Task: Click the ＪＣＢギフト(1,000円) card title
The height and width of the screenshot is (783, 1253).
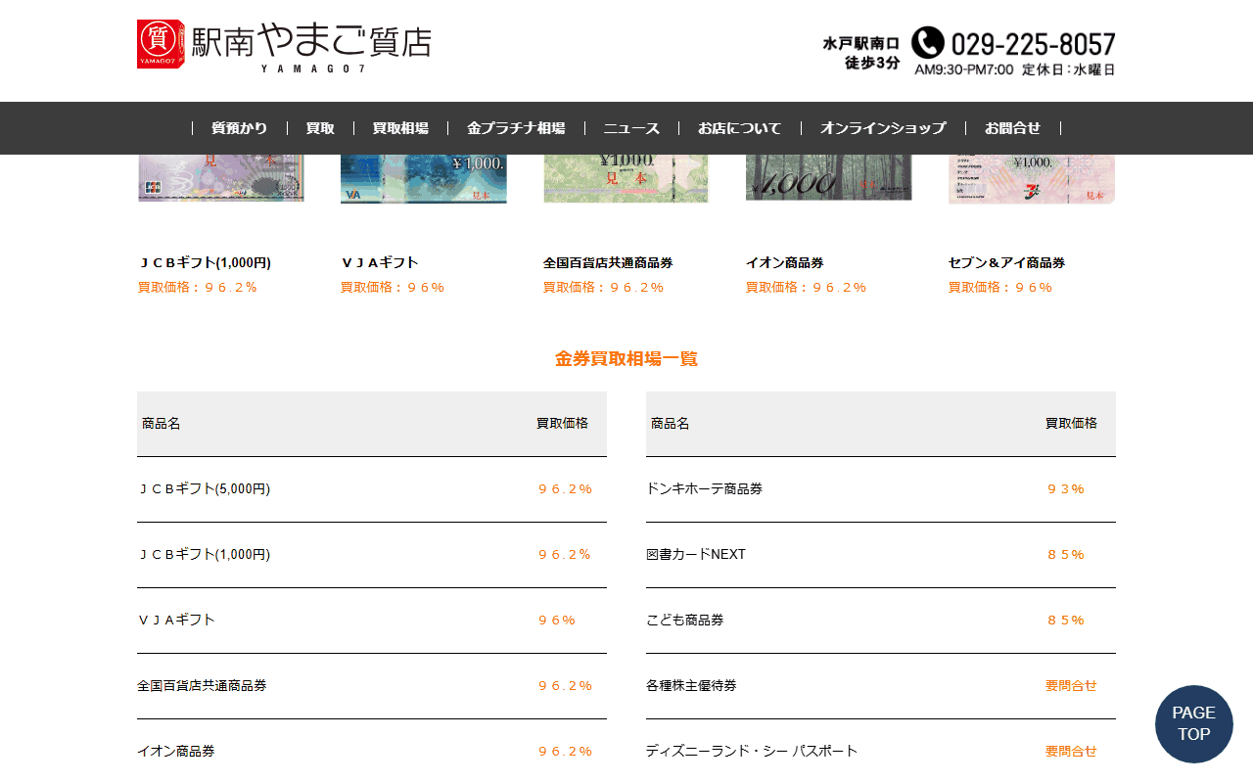Action: (x=205, y=262)
